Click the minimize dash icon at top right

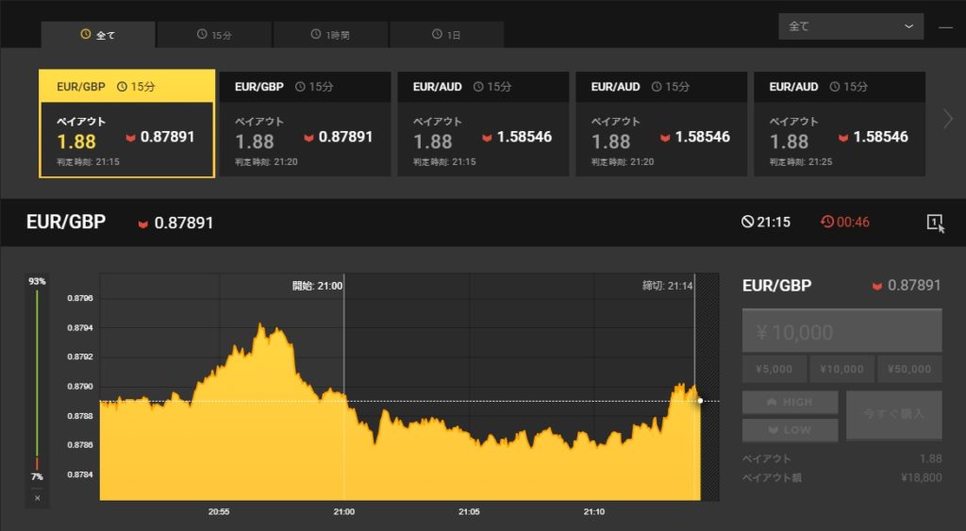click(x=945, y=27)
